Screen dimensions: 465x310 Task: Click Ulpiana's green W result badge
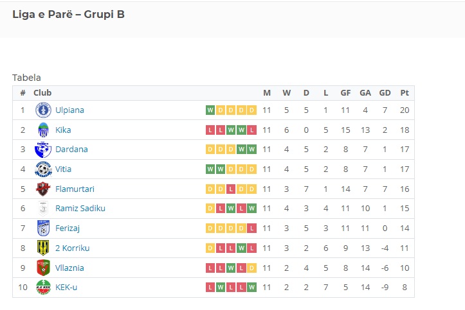(x=210, y=110)
